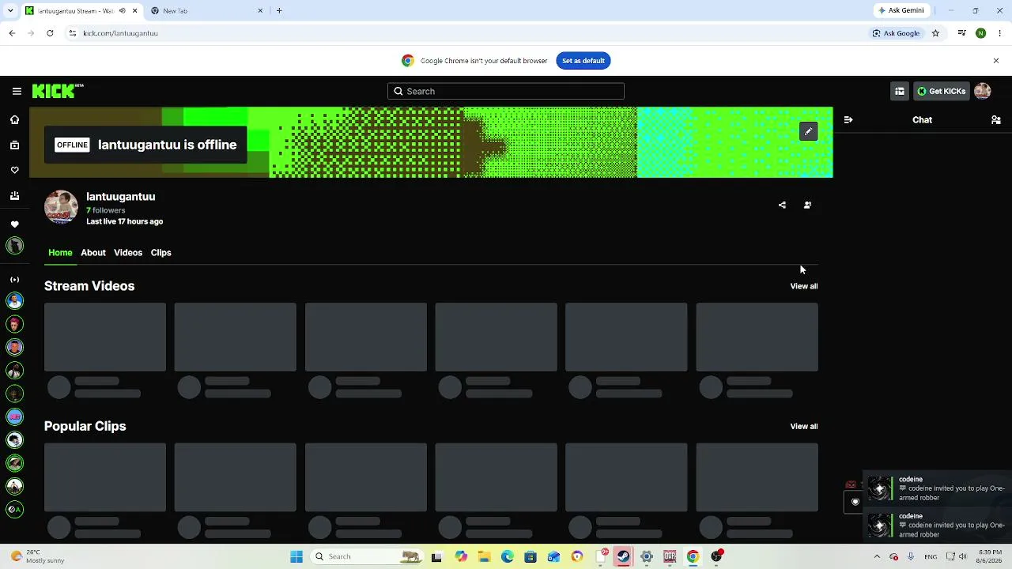Click the ENG language indicator
This screenshot has width=1012, height=569.
(931, 556)
